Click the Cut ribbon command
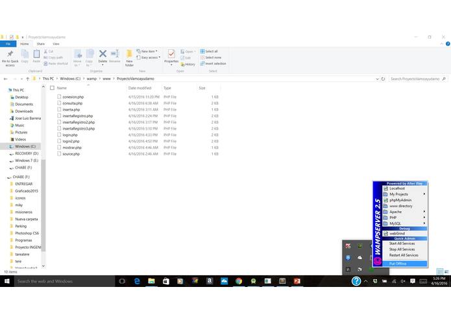Screen dimensions: 451x320 pos(49,51)
